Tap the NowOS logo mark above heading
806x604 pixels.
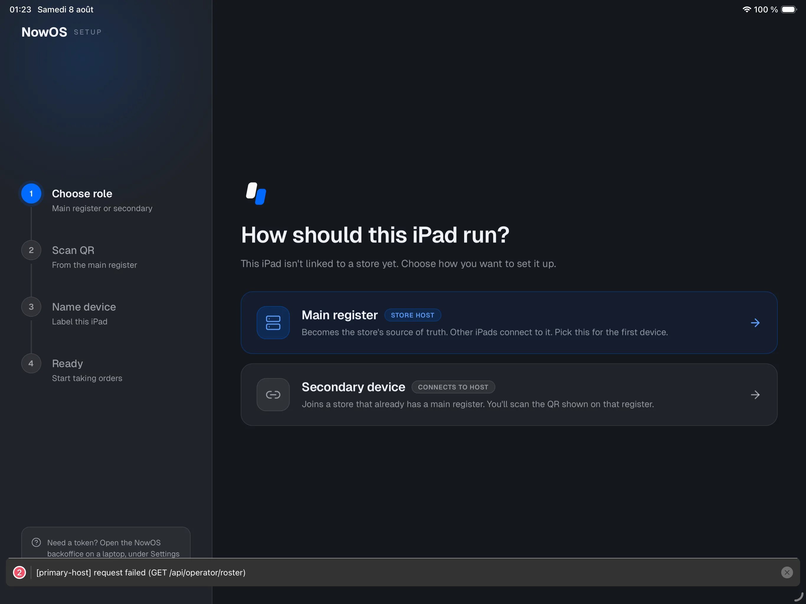[x=256, y=193]
